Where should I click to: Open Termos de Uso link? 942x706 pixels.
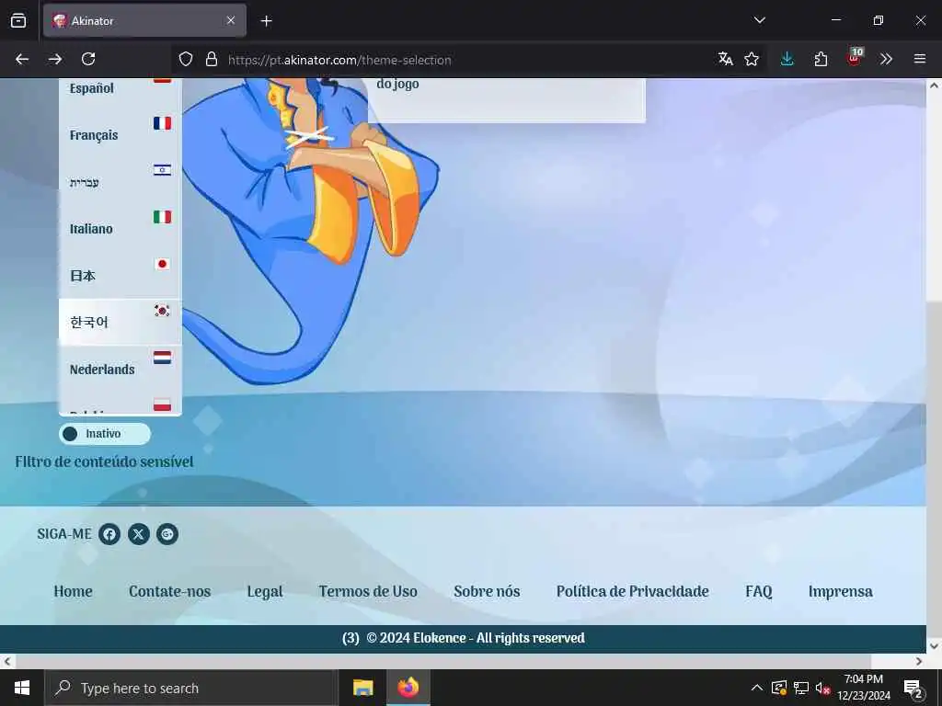(368, 591)
